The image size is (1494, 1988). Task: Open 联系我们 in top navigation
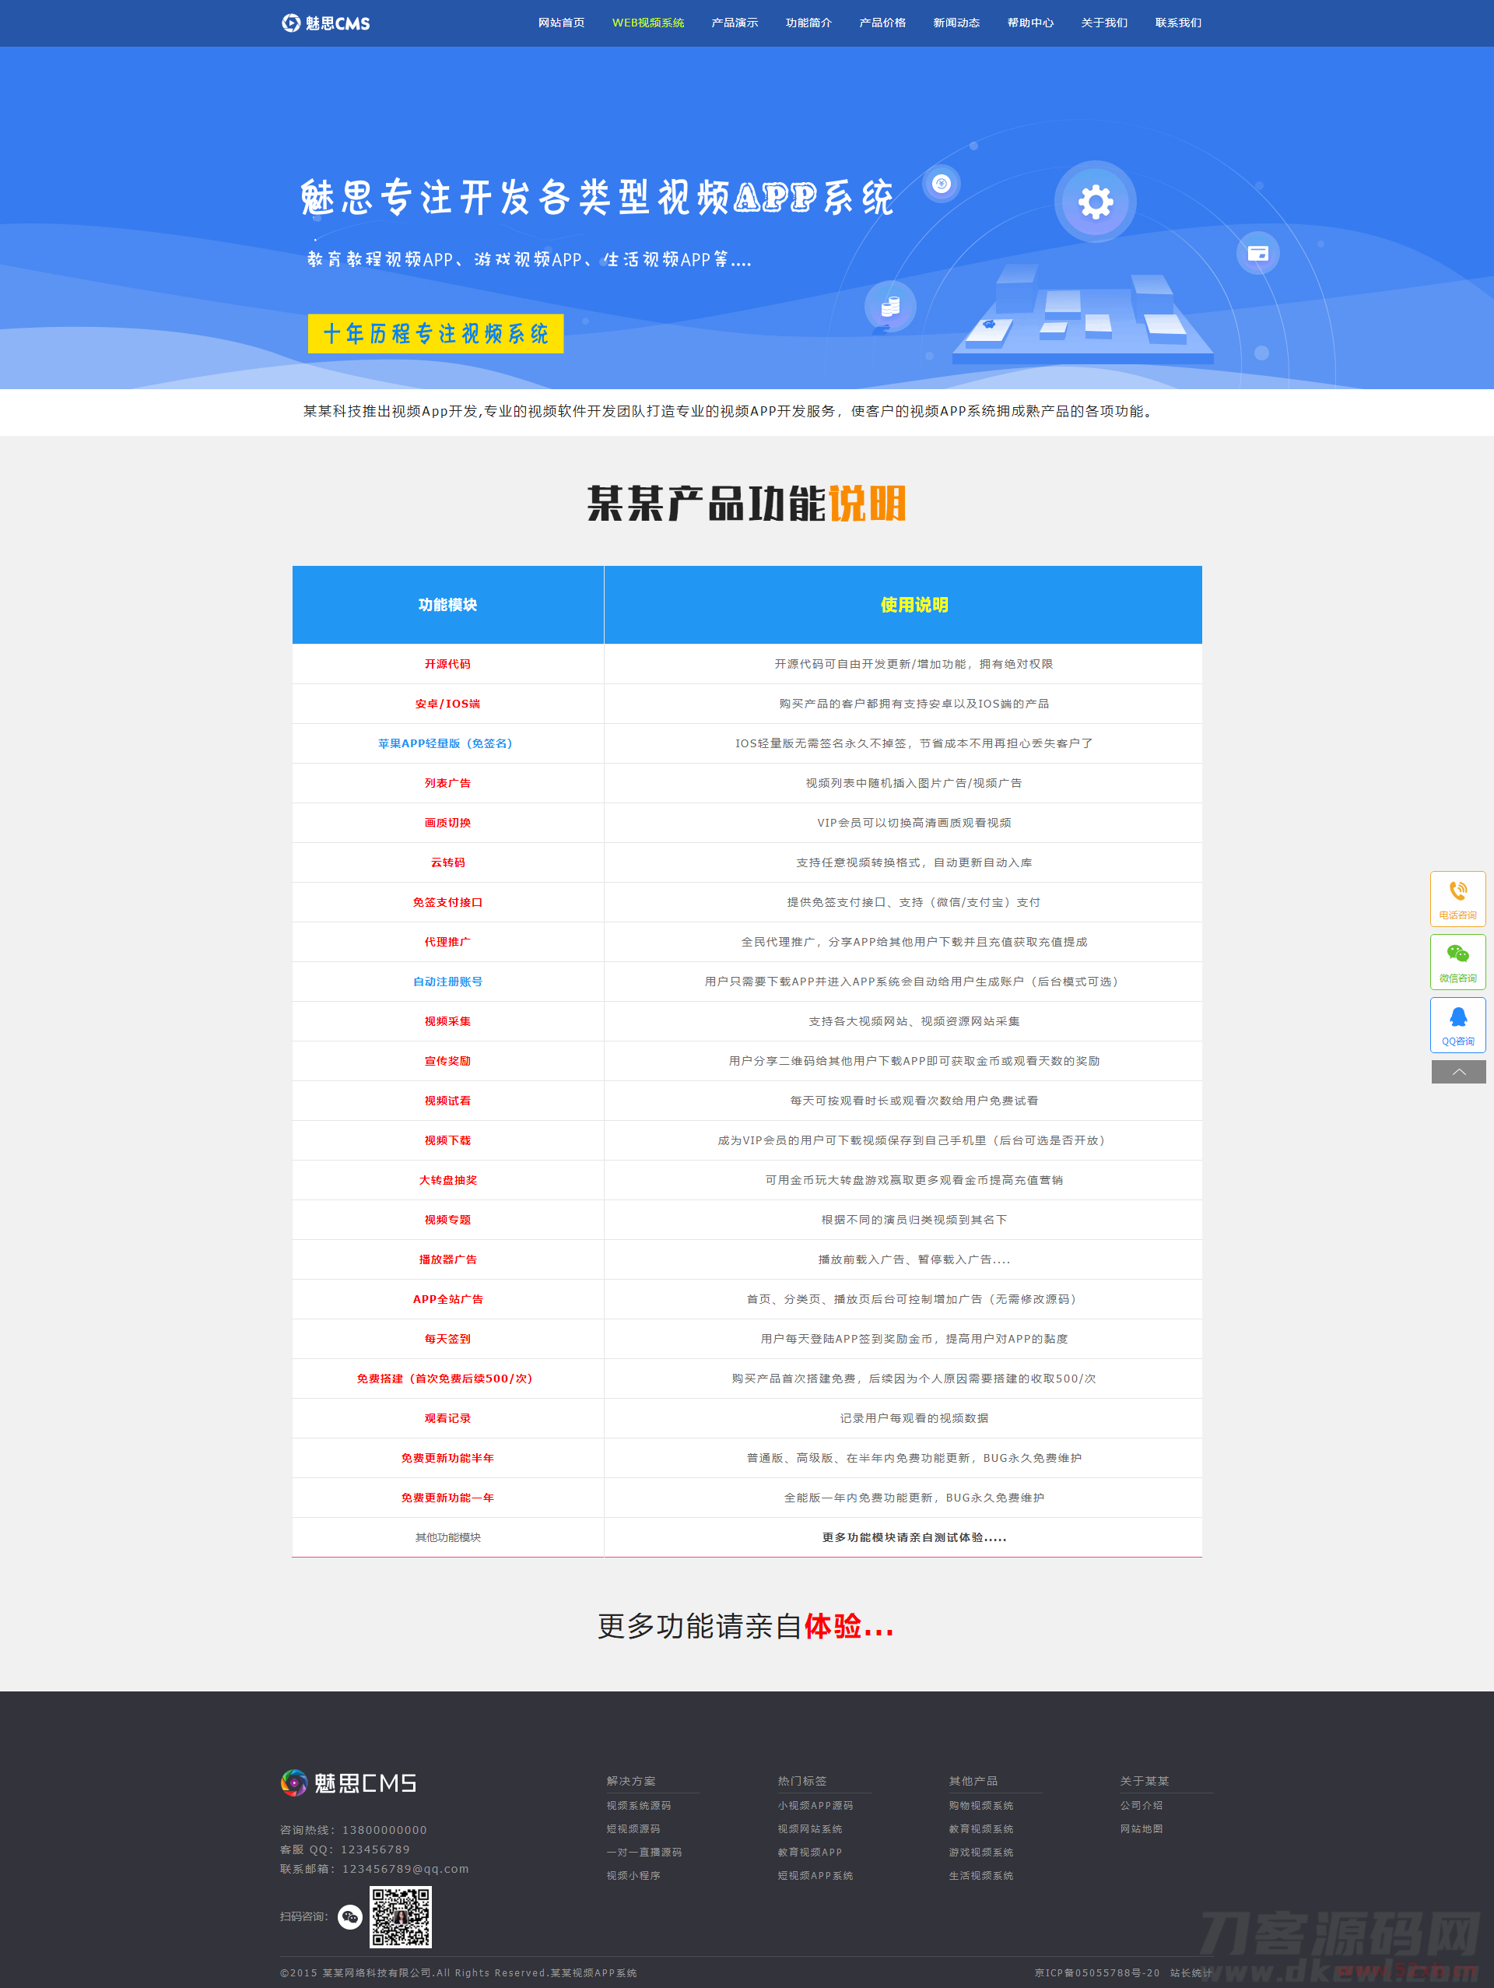(x=1178, y=23)
